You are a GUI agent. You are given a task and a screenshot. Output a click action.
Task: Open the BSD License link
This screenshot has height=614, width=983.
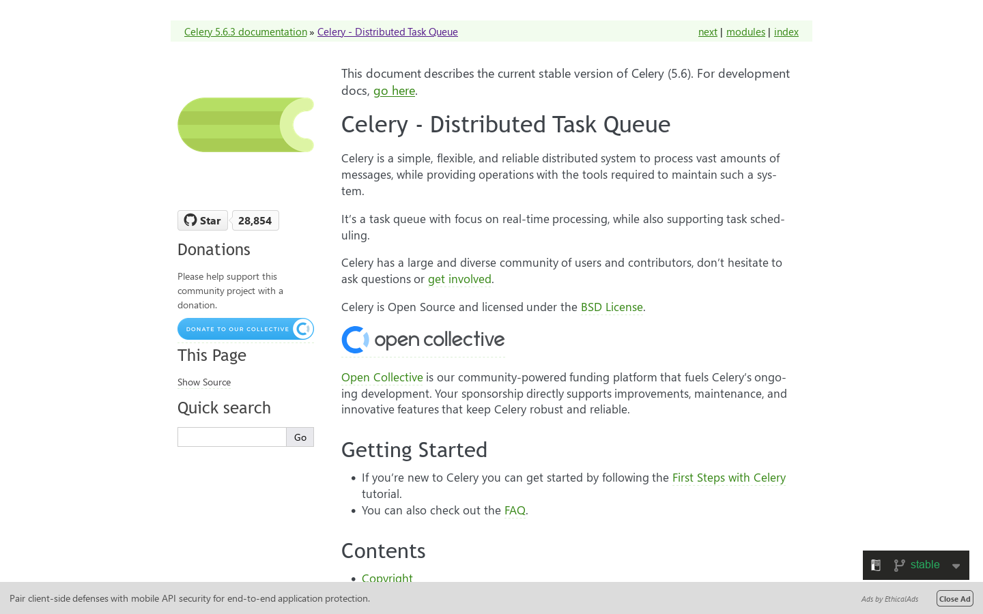pyautogui.click(x=612, y=307)
